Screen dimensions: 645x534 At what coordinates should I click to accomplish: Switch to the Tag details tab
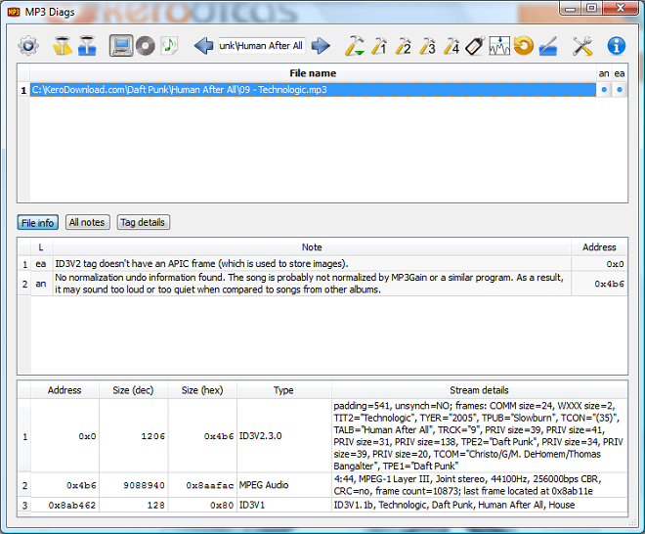click(x=143, y=222)
